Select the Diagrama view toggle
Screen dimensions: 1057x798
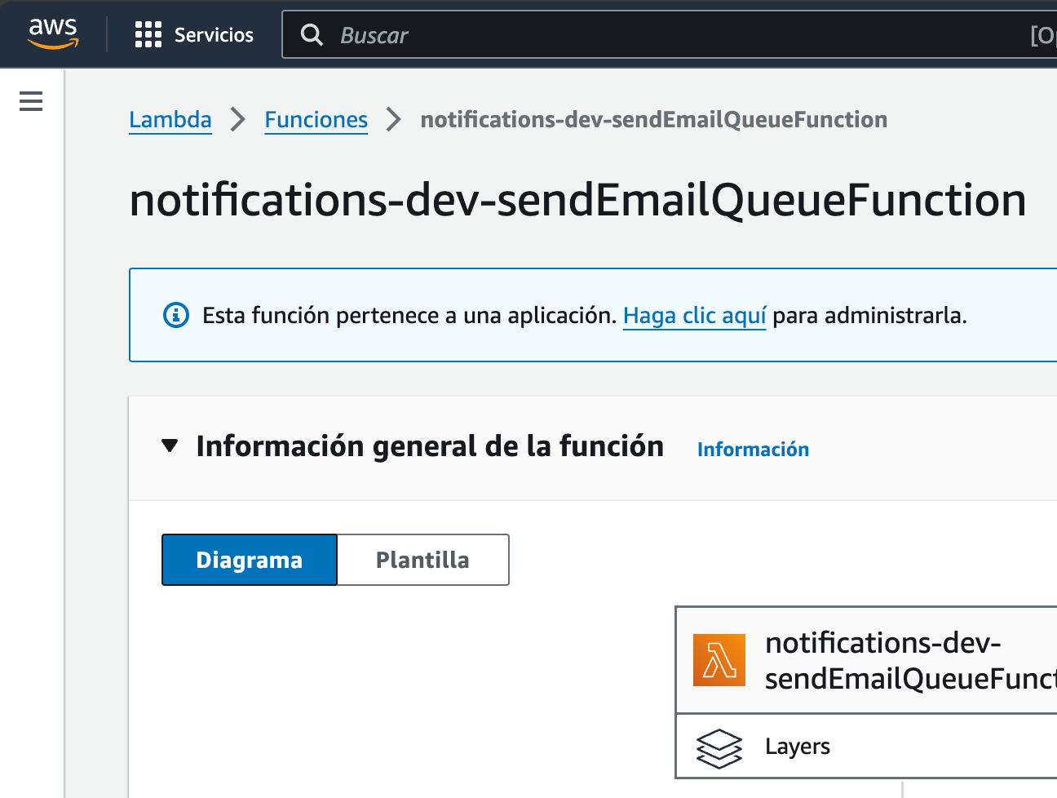250,560
